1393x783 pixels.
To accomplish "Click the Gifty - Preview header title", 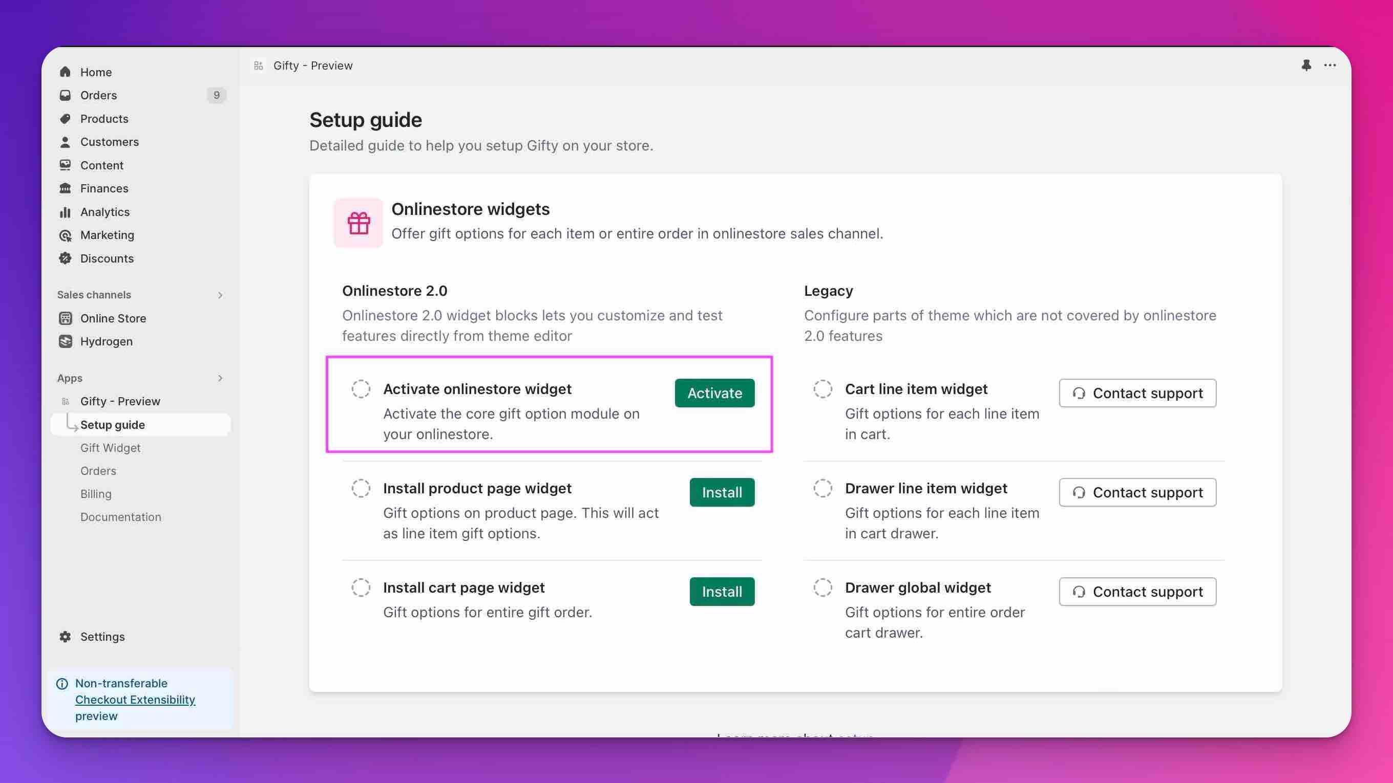I will coord(313,66).
